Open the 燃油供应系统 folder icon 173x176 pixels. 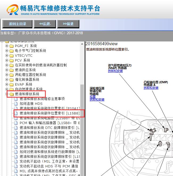11,70
